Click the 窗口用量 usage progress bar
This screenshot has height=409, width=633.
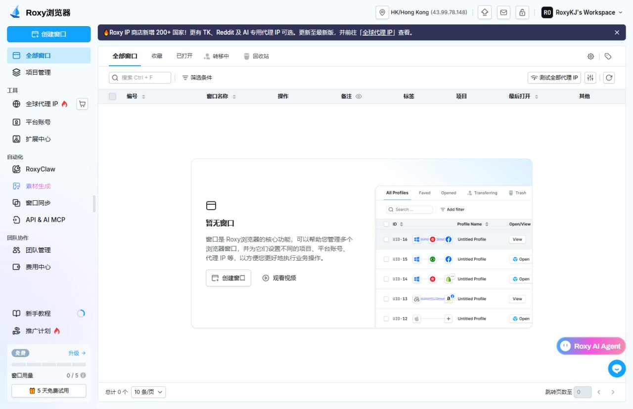pos(49,364)
